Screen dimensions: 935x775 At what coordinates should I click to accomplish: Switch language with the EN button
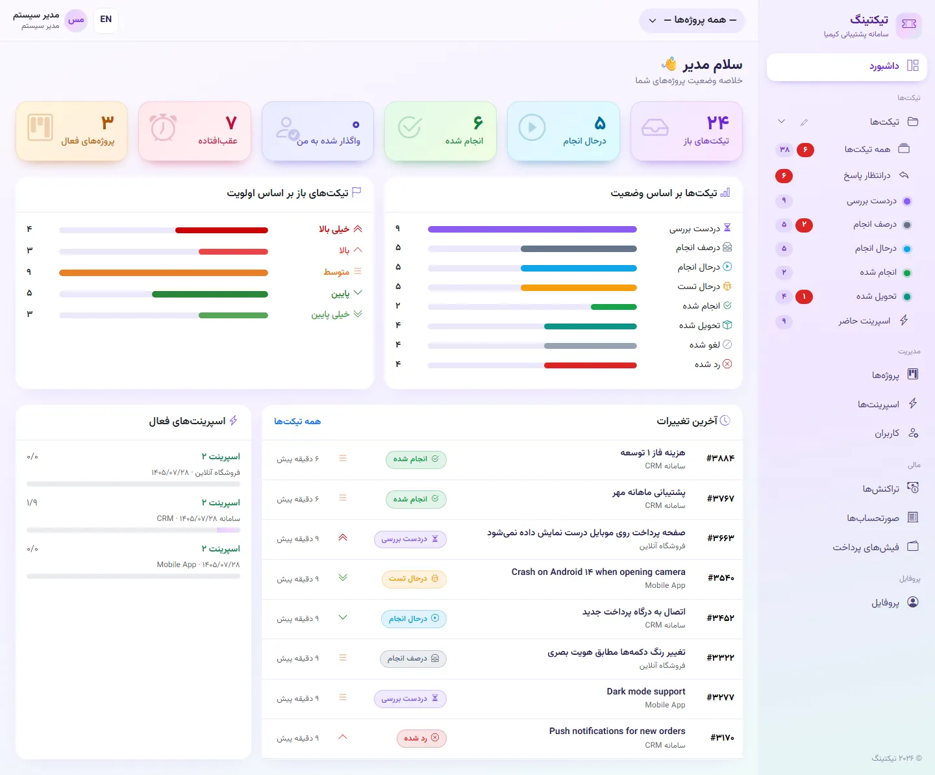tap(106, 19)
